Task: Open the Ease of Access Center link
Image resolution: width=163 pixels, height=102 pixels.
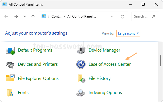Action: (110, 64)
